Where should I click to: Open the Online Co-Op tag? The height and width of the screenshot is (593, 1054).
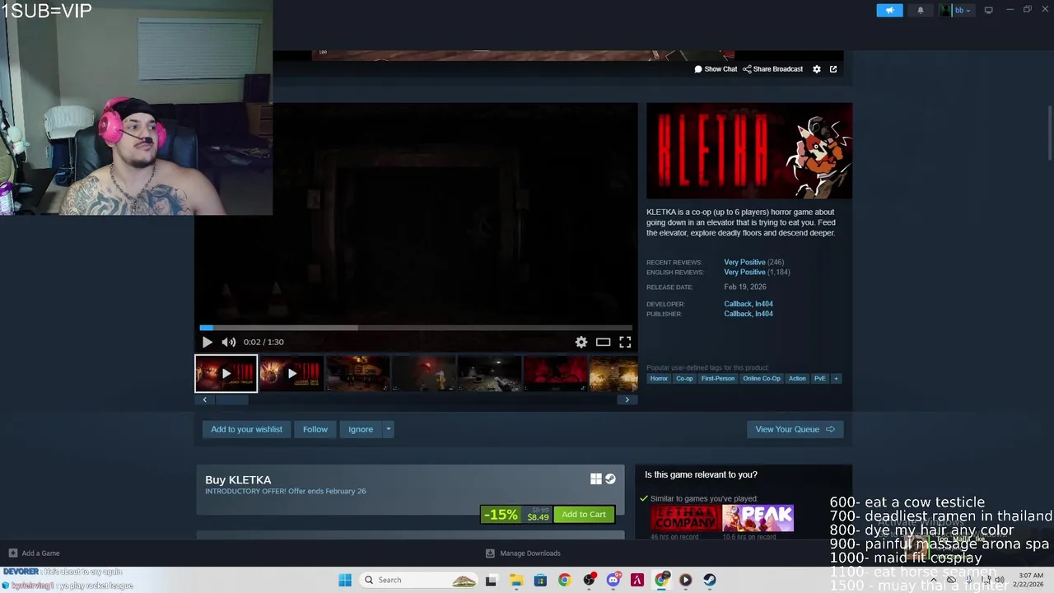click(761, 379)
